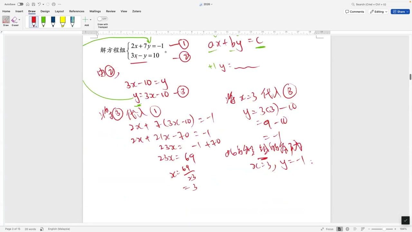Click the Search field in title bar

pyautogui.click(x=380, y=4)
